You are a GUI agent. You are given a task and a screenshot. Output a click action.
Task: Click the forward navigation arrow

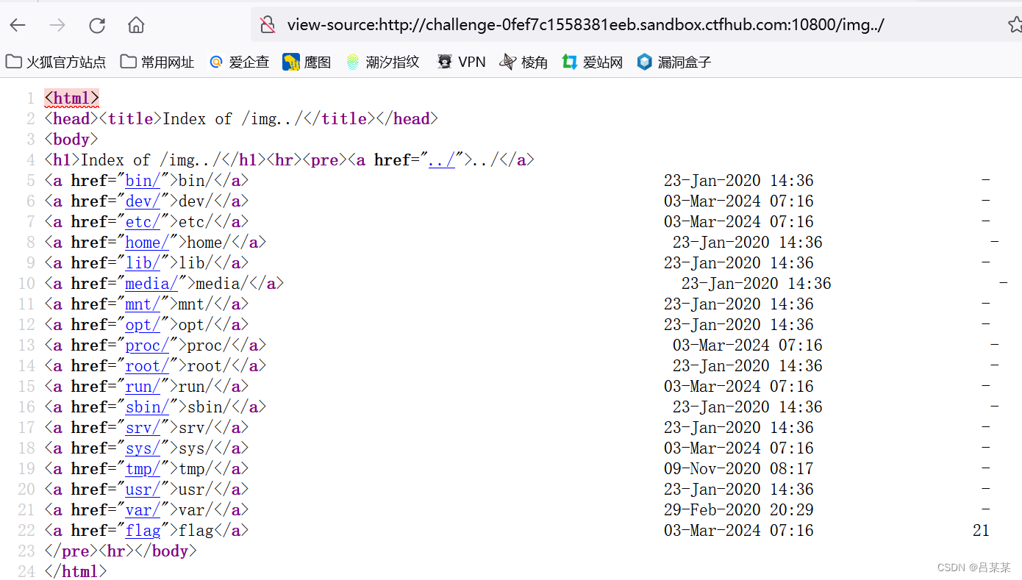(57, 24)
